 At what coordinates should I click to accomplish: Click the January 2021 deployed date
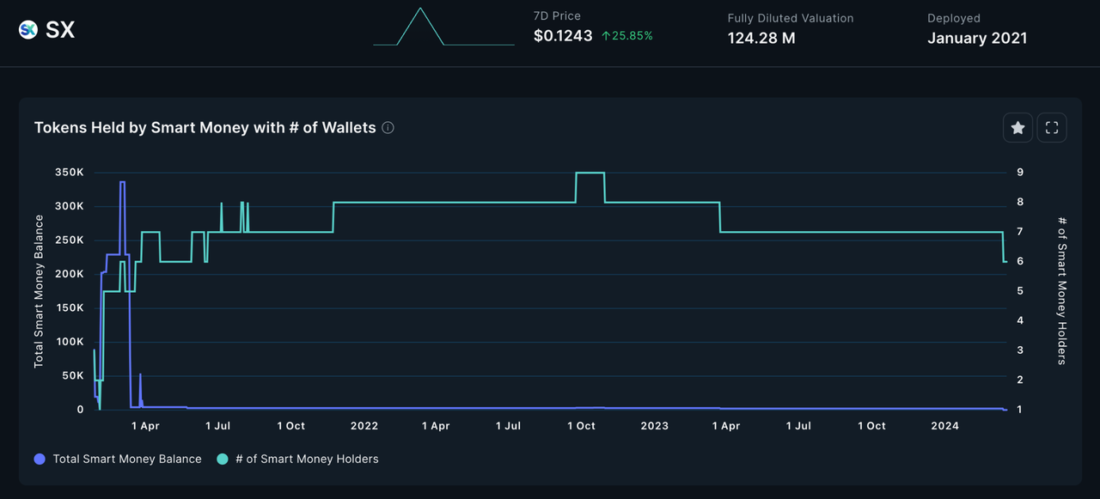[977, 38]
